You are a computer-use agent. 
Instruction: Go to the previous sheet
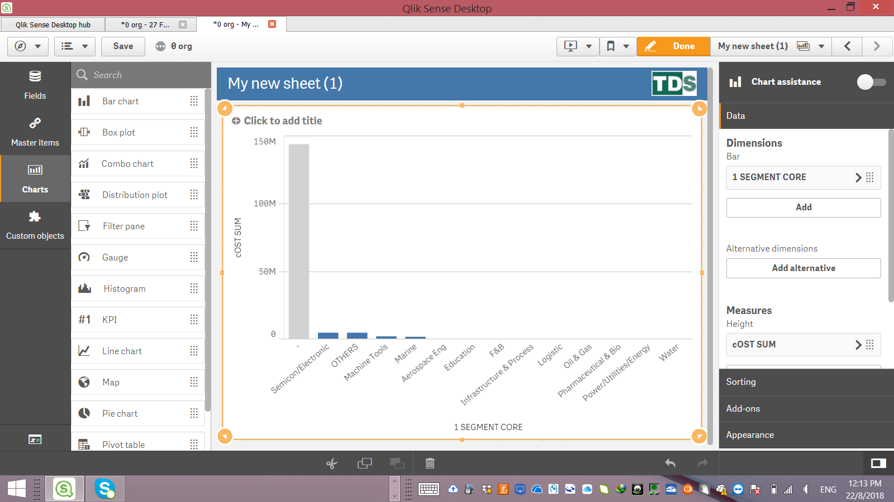pyautogui.click(x=847, y=46)
